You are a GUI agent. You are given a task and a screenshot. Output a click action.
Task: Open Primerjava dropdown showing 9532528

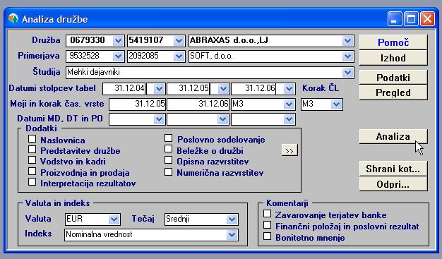point(118,56)
